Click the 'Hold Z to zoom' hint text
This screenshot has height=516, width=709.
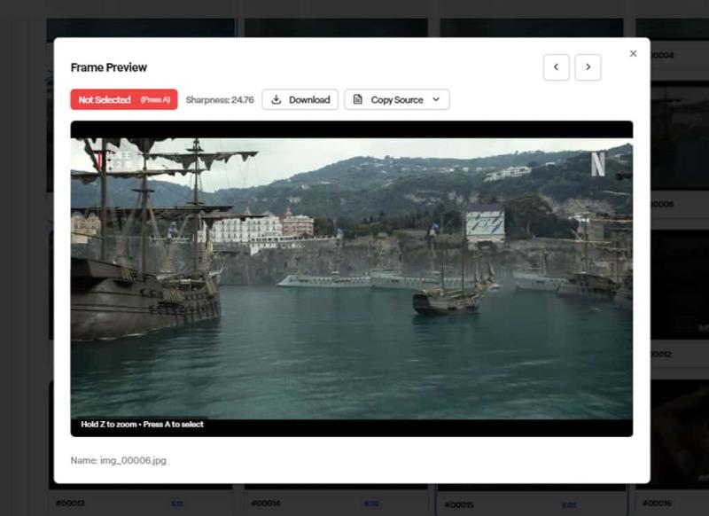142,425
